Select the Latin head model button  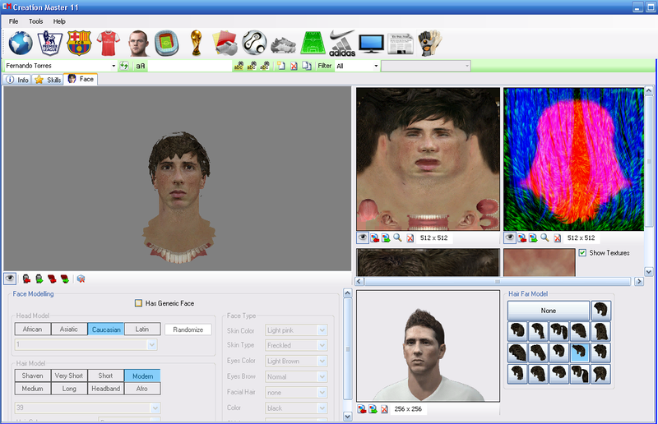(142, 330)
